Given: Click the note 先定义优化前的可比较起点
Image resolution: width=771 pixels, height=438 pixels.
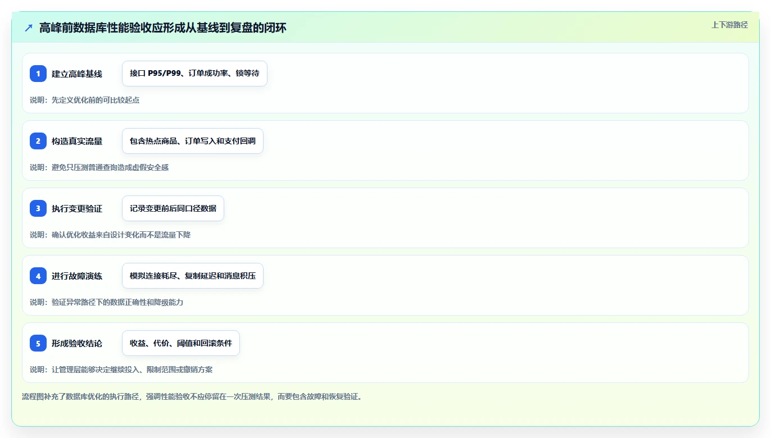Looking at the screenshot, I should [x=96, y=100].
